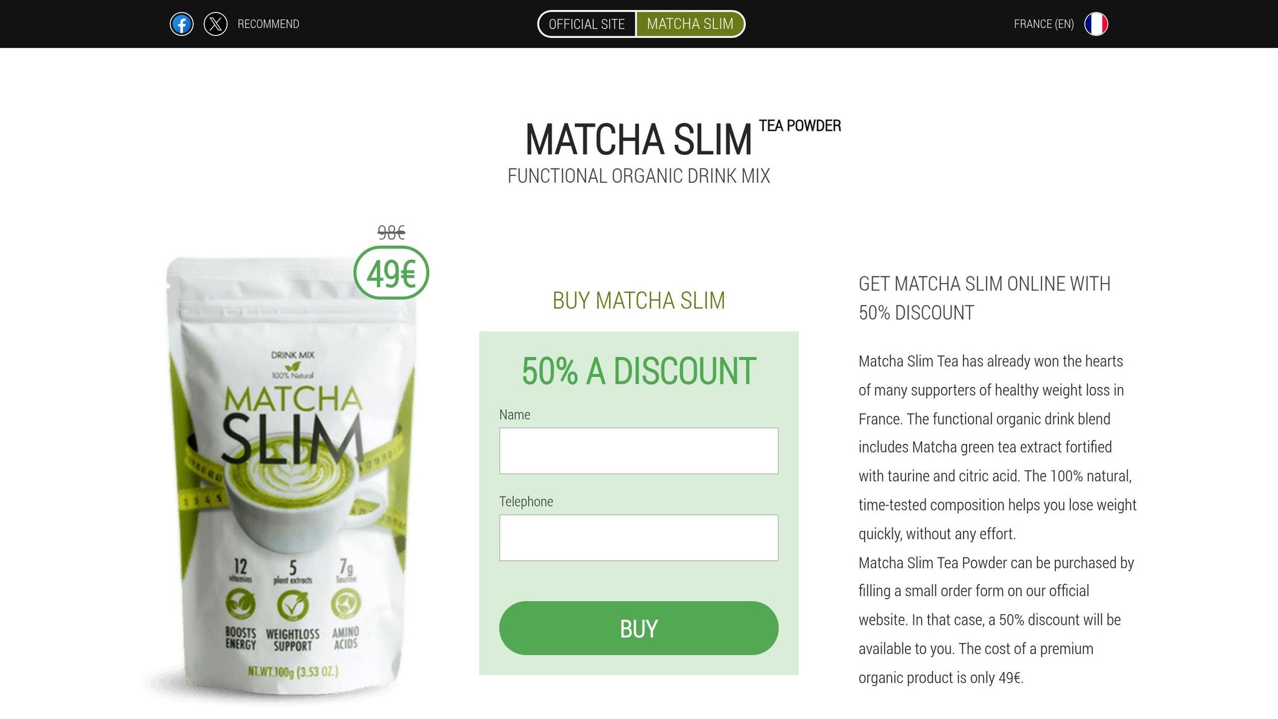This screenshot has width=1278, height=719.
Task: Click the green BUY button
Action: coord(638,628)
